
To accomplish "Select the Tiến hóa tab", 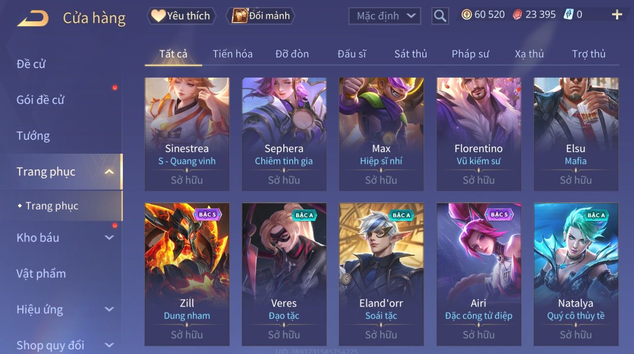I will (233, 54).
